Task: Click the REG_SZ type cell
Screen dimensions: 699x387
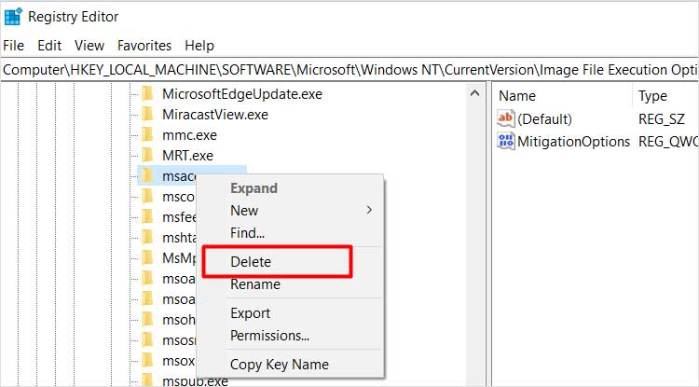Action: pyautogui.click(x=661, y=119)
